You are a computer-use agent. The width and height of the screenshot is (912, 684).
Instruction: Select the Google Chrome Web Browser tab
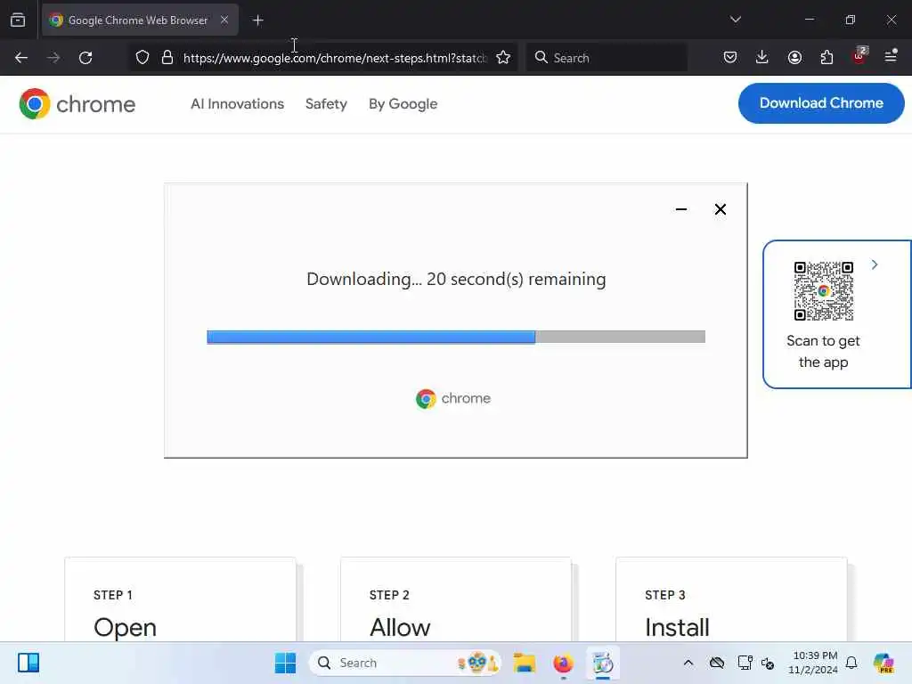pos(140,20)
